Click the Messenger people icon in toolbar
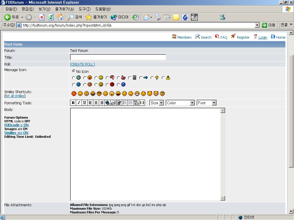Viewport: 294px width, 220px height. pyautogui.click(x=222, y=17)
